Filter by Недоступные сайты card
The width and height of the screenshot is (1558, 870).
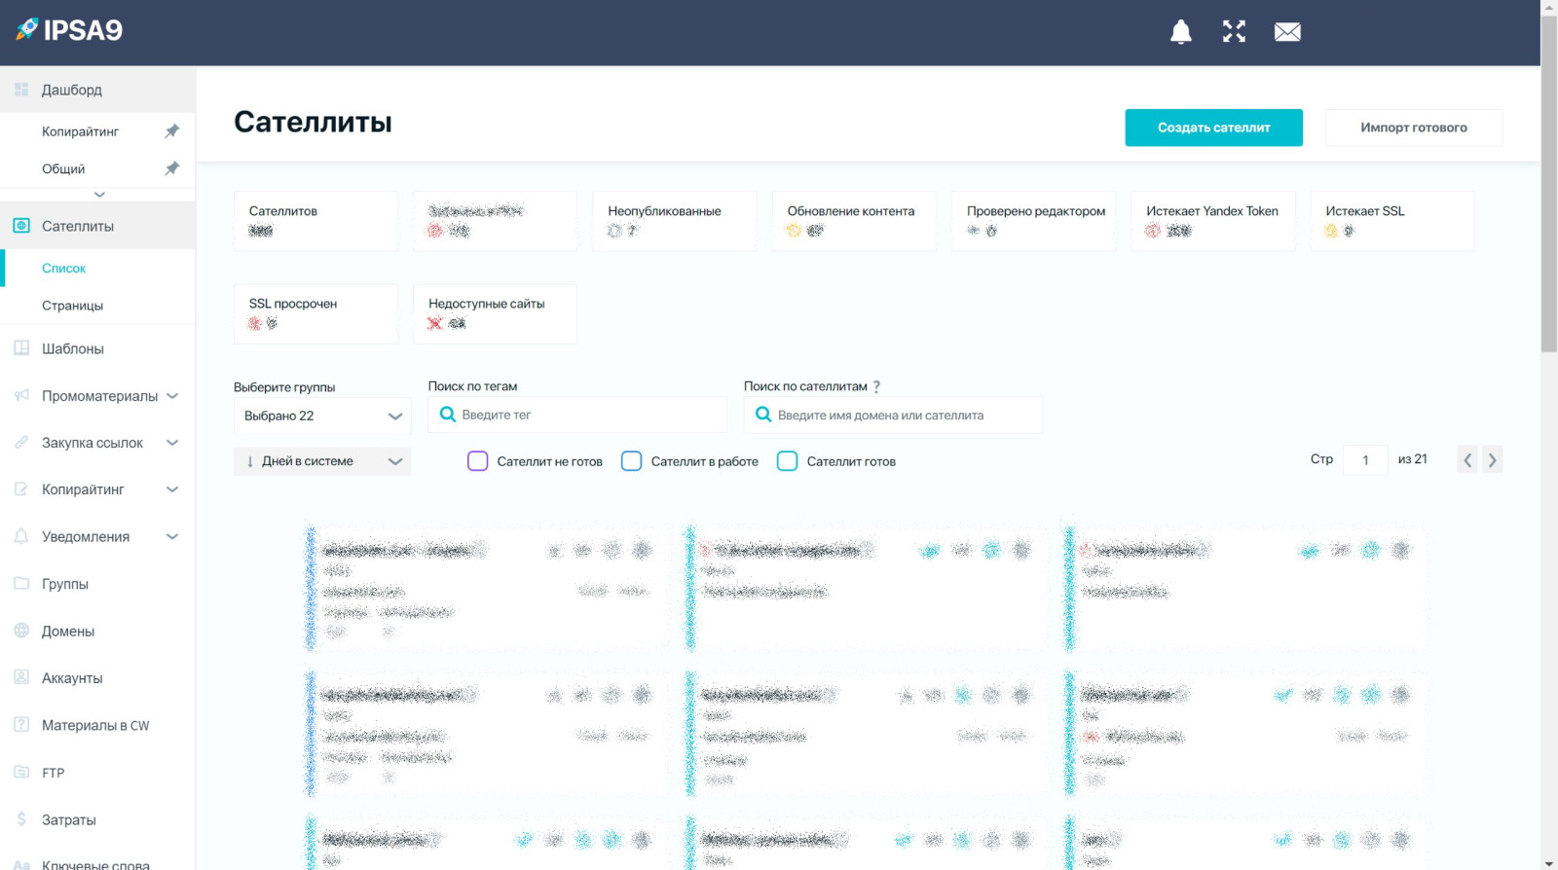(x=495, y=313)
